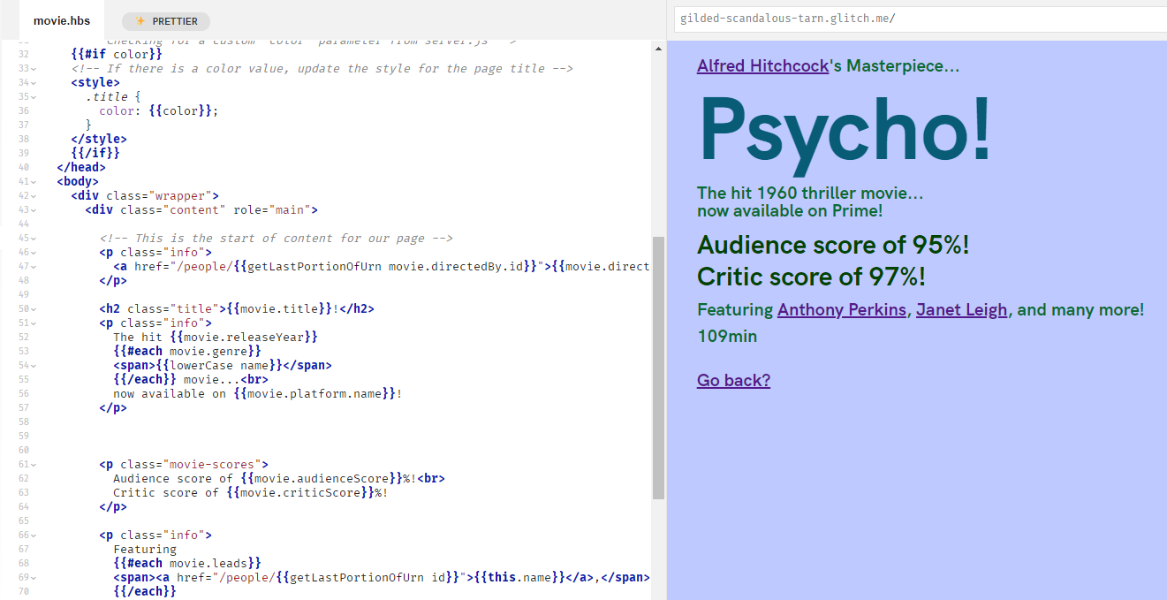
Task: Format the code with the Prettier button
Action: [166, 21]
